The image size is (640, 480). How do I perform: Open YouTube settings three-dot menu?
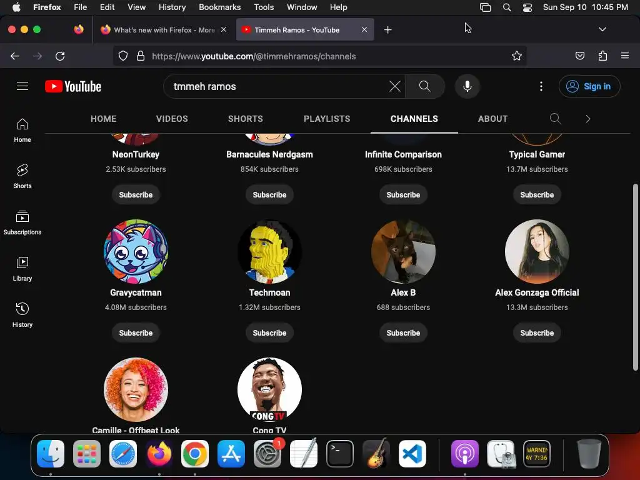[x=541, y=86]
